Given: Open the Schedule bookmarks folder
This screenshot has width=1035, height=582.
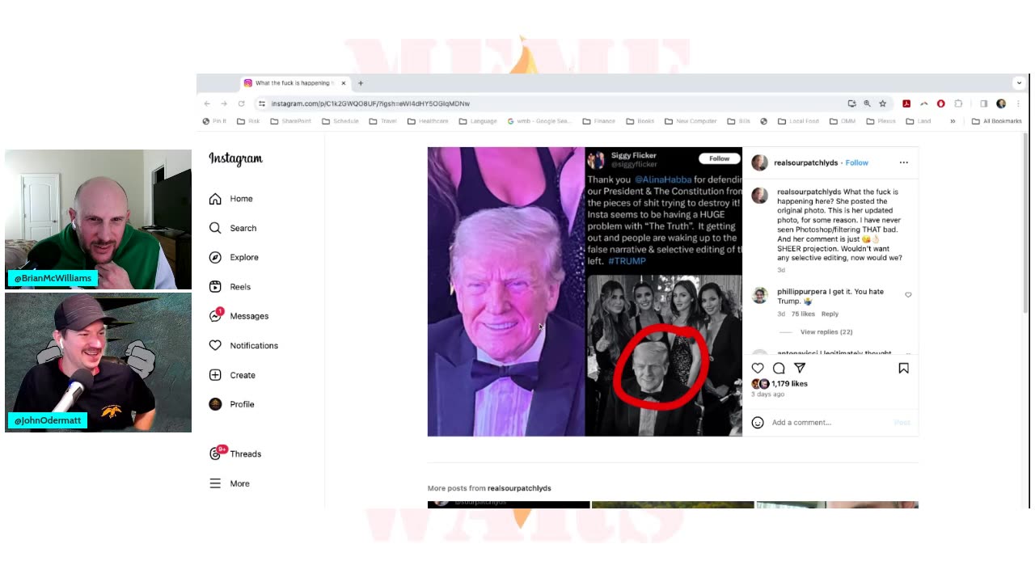Looking at the screenshot, I should pos(340,121).
